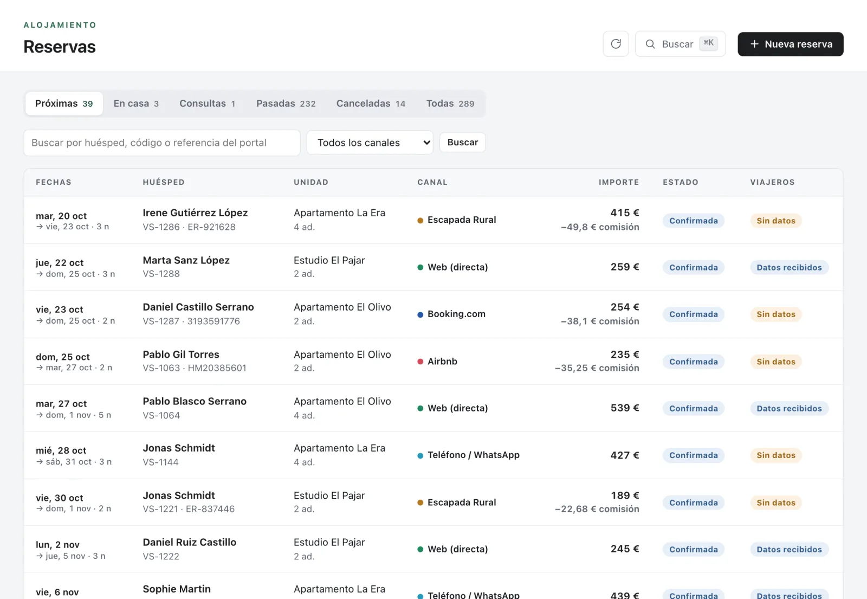The height and width of the screenshot is (599, 867).
Task: Click the Booking.com channel cell
Action: pyautogui.click(x=451, y=314)
